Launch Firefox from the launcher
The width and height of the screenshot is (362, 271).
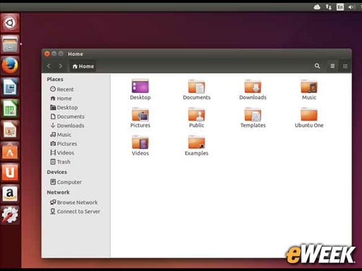coord(10,65)
